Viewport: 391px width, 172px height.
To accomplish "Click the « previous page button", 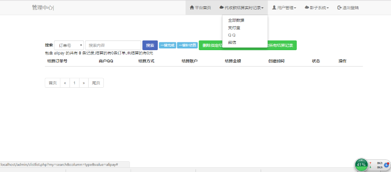I will click(65, 83).
